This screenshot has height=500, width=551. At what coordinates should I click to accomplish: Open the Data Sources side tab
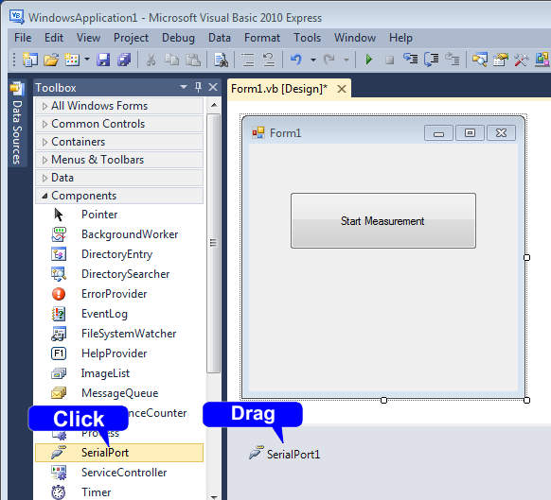pos(17,124)
